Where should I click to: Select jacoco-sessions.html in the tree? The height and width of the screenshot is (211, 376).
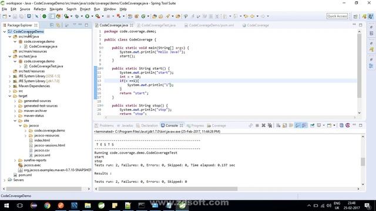click(49, 145)
